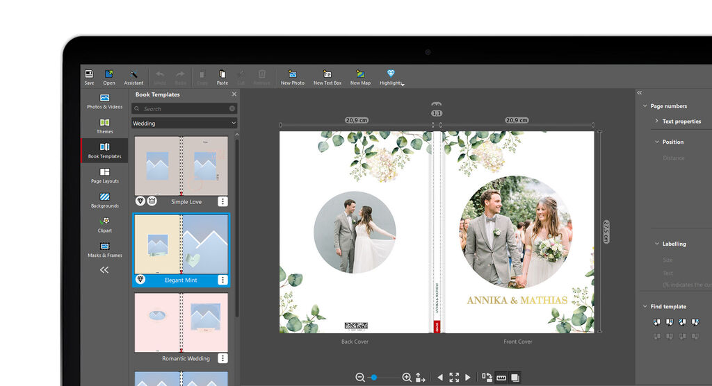Toggle the layered pages view button
The height and width of the screenshot is (386, 712).
coord(515,378)
